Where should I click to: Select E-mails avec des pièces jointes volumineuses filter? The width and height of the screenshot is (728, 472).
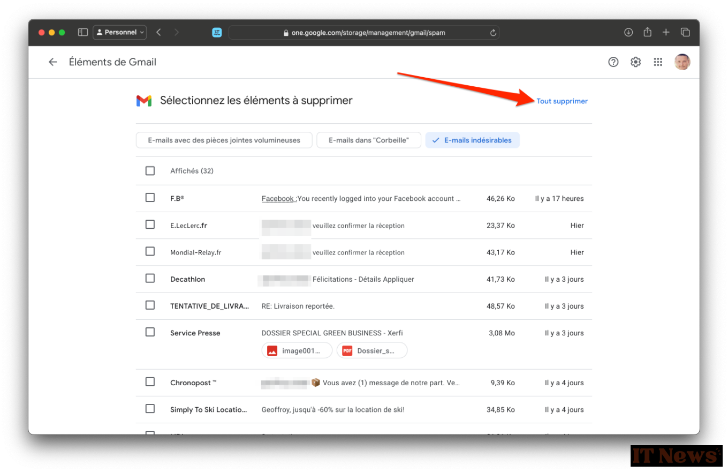click(x=224, y=140)
